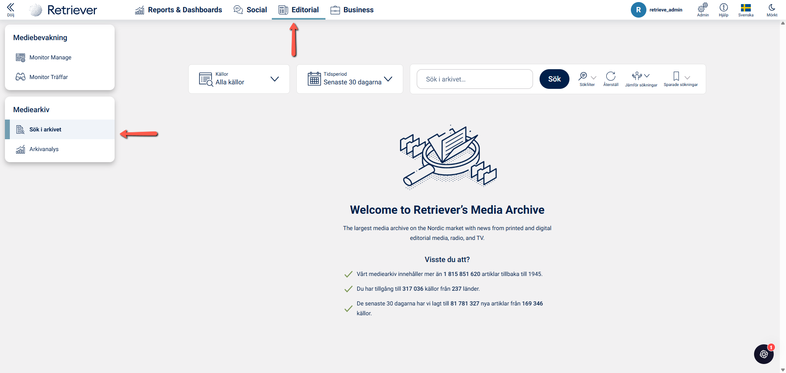The width and height of the screenshot is (786, 373).
Task: Open the Admin gear settings
Action: (x=703, y=9)
